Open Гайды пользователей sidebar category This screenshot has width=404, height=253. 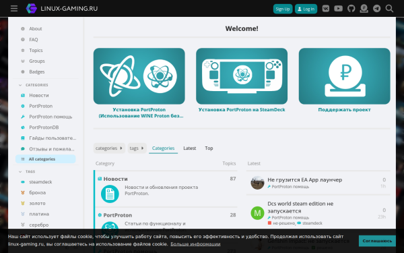click(53, 138)
